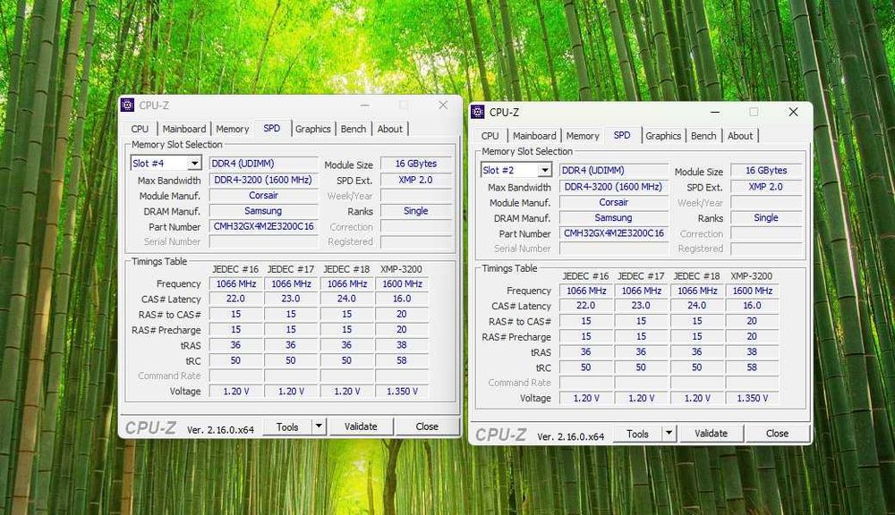Switch to CPU tab in right window
The width and height of the screenshot is (895, 515).
pyautogui.click(x=490, y=136)
